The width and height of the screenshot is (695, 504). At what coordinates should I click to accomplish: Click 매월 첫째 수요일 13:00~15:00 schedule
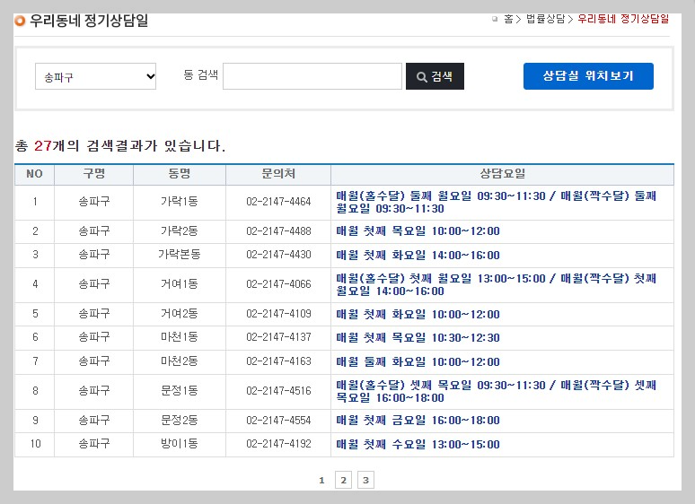coord(418,444)
